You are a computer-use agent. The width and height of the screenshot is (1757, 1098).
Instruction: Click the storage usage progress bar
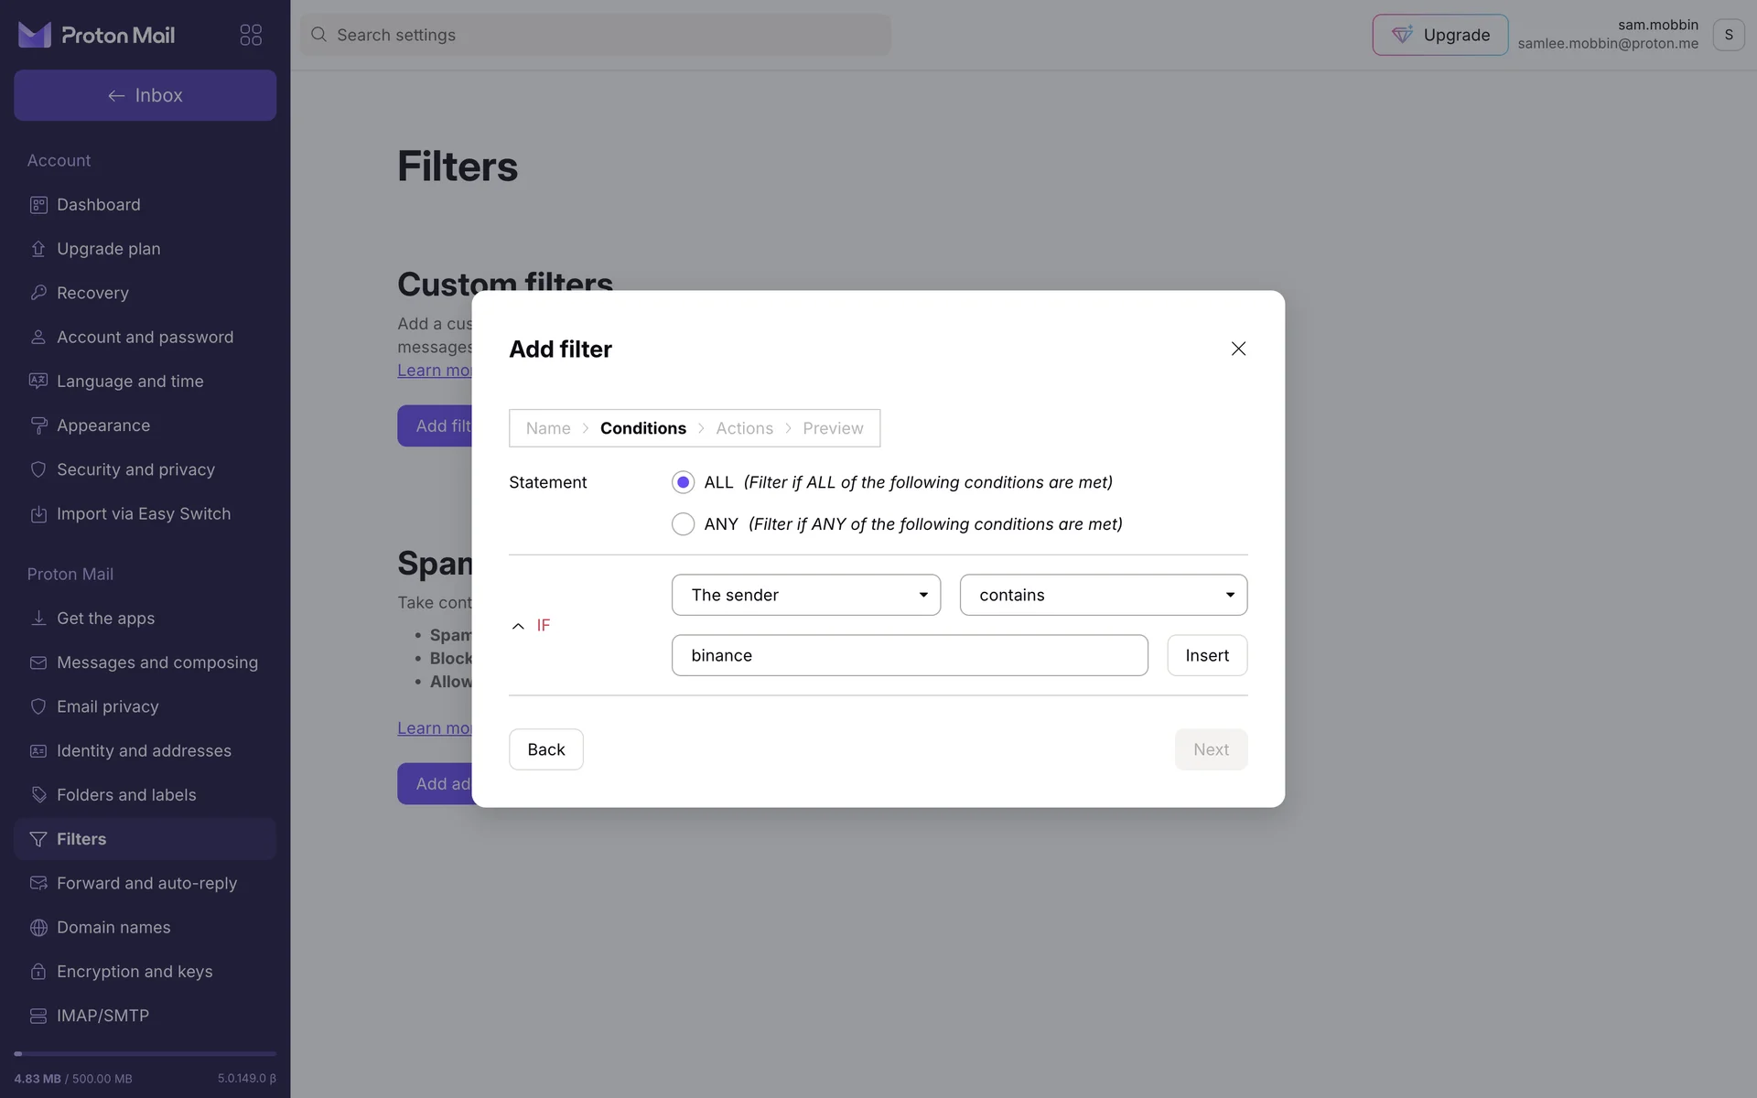(x=145, y=1054)
